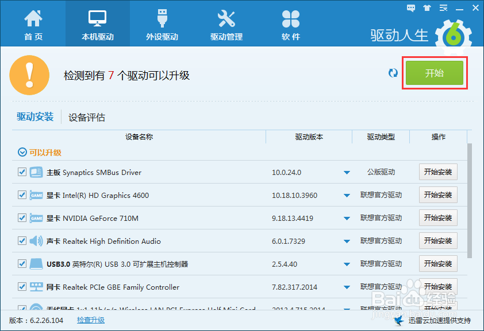Open version dropdown for Intel HD Graphics 4600

coord(347,195)
